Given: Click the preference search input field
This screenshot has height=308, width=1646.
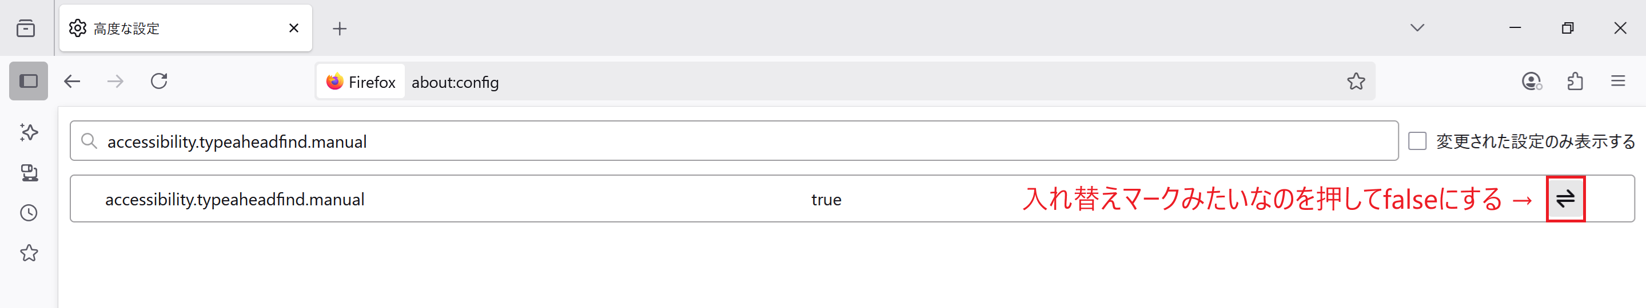Looking at the screenshot, I should point(734,141).
